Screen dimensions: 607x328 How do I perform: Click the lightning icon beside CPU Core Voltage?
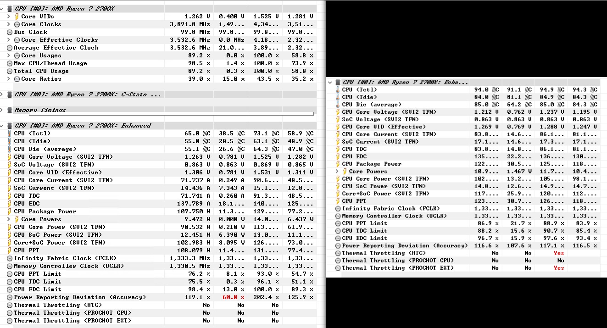(x=10, y=157)
